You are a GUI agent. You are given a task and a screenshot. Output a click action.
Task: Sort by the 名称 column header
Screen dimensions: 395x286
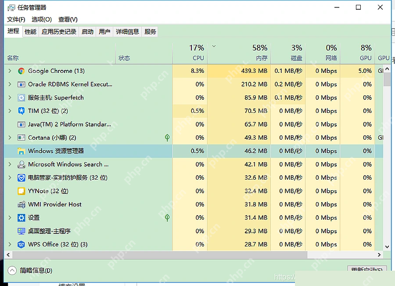[60, 53]
